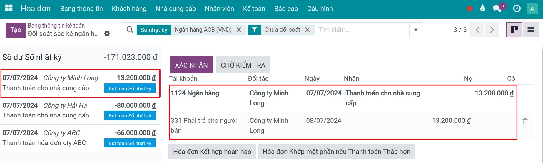Expand the search options dropdown arrow

pos(416,30)
